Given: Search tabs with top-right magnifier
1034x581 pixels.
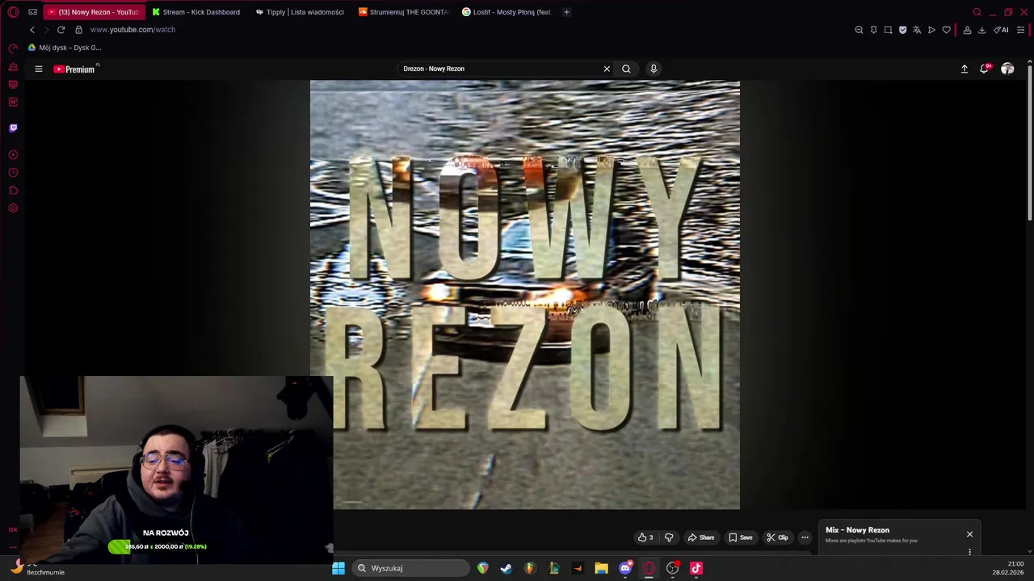Looking at the screenshot, I should pos(977,12).
